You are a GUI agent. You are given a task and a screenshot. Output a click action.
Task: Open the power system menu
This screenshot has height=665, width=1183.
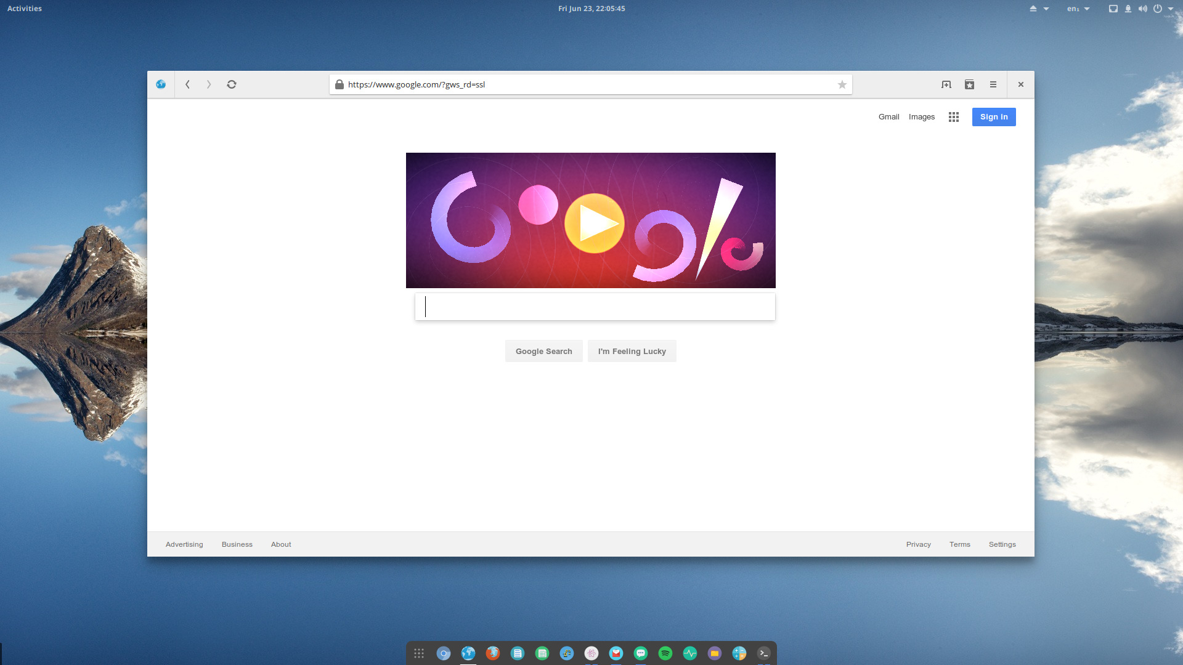(1163, 9)
